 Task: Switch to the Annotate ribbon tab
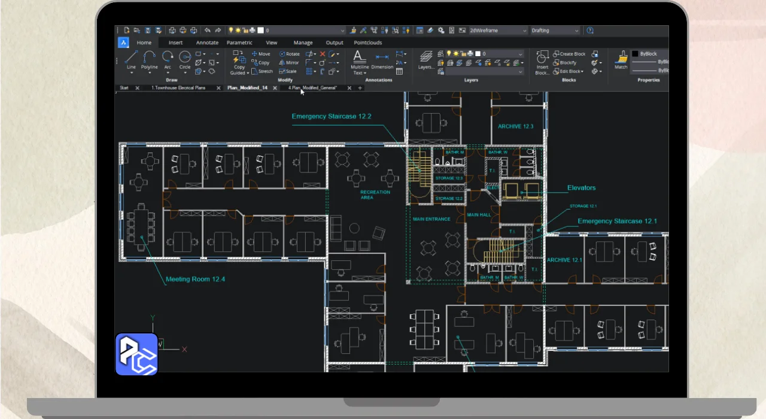pyautogui.click(x=207, y=42)
